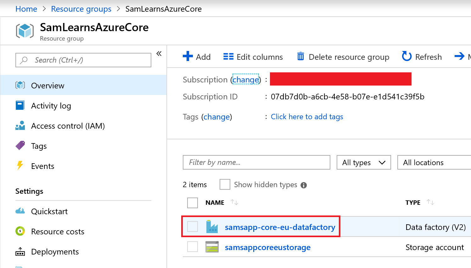Click the Refresh arrow icon
The width and height of the screenshot is (471, 268).
point(407,56)
